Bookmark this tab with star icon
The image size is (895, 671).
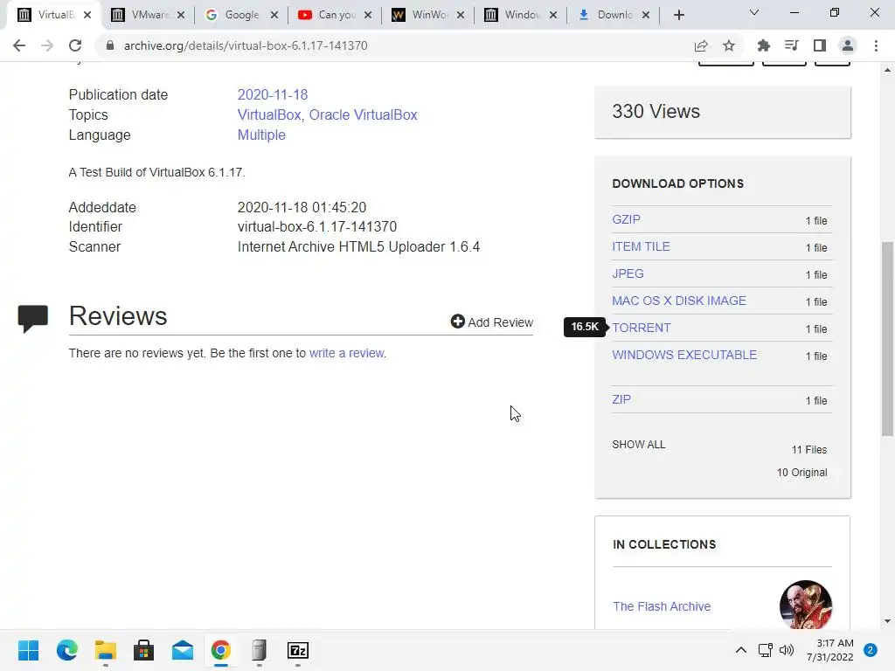click(x=729, y=45)
